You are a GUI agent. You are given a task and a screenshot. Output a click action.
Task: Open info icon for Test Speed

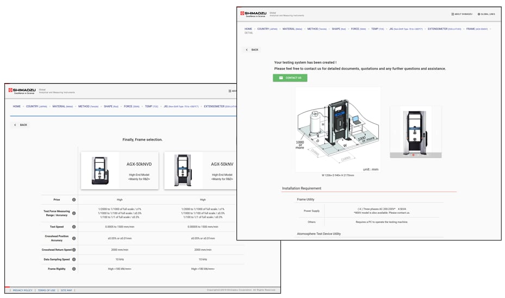74,227
